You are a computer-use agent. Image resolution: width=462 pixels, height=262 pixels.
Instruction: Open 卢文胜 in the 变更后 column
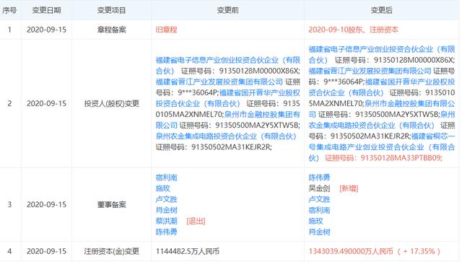click(x=319, y=199)
